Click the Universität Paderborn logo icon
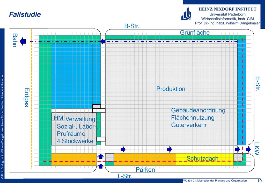The height and width of the screenshot is (183, 265). (186, 14)
